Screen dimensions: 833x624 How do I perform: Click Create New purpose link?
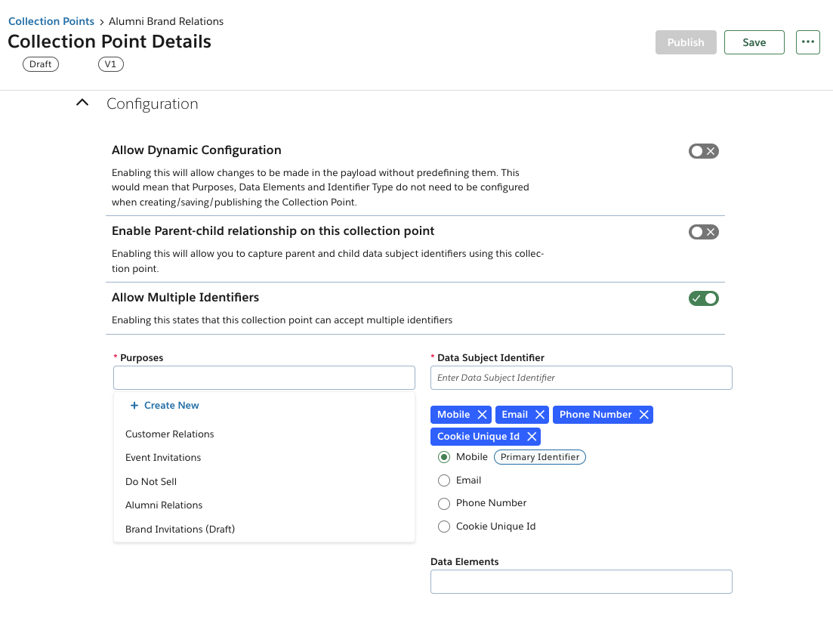[171, 405]
